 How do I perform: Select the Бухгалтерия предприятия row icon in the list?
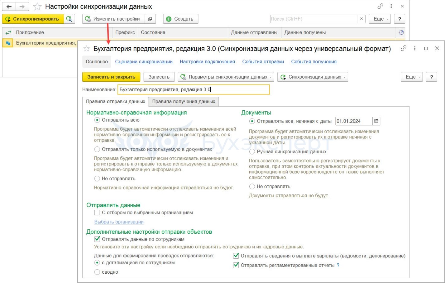coord(8,43)
